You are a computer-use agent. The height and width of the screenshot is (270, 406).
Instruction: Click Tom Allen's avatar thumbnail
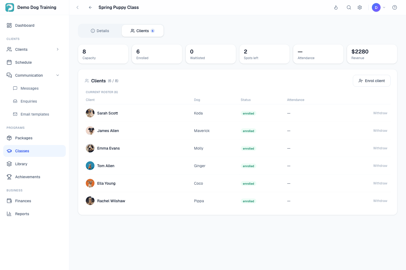point(90,166)
